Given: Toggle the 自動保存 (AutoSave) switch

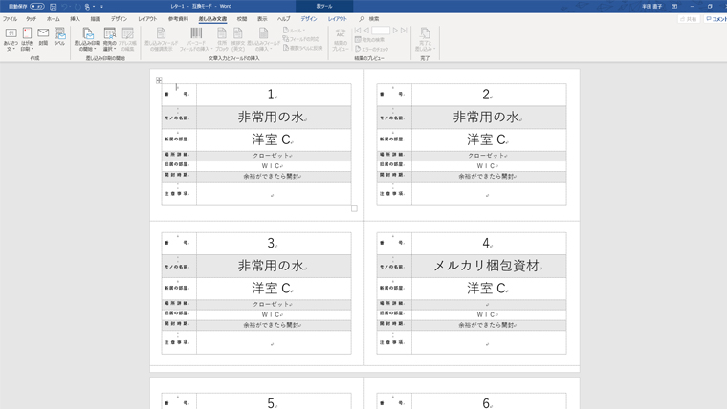Looking at the screenshot, I should point(36,6).
